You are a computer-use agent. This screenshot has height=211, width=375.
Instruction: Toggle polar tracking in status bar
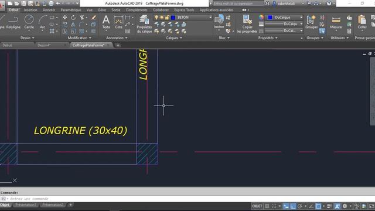[x=300, y=206]
